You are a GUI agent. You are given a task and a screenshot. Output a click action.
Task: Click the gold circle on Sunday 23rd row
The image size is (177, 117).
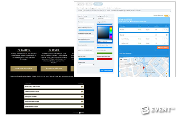click(x=82, y=106)
